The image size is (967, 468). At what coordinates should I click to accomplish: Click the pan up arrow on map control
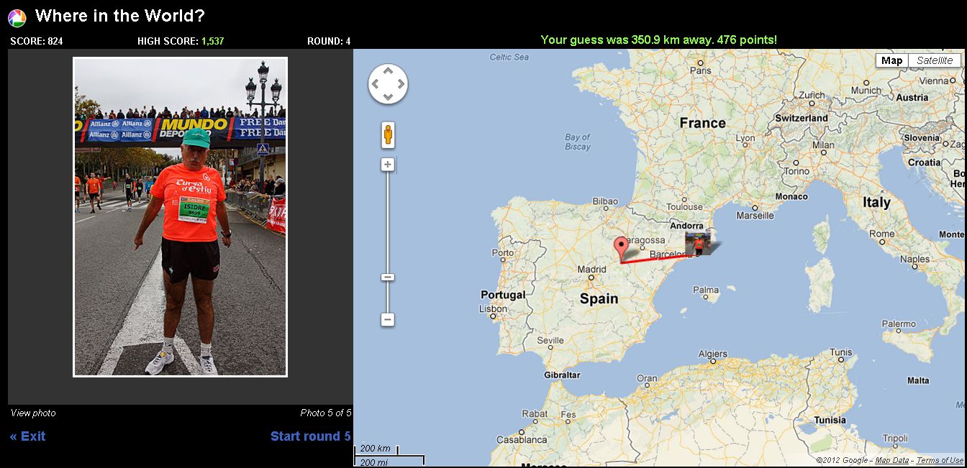coord(388,69)
